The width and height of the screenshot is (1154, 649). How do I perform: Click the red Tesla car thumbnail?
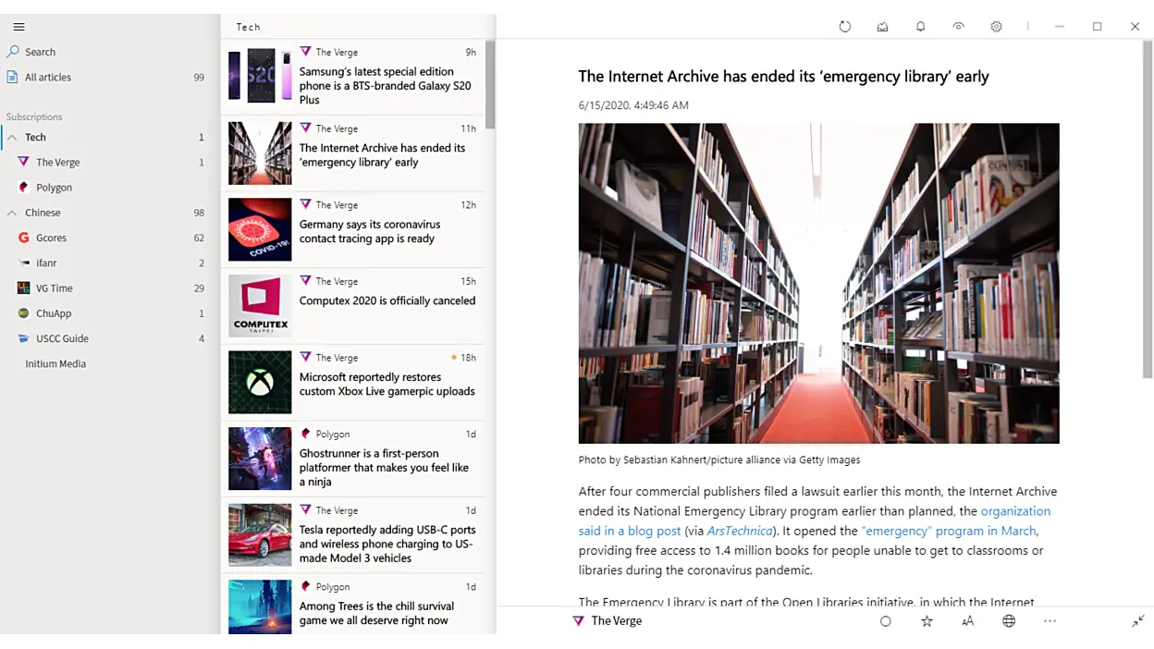click(x=260, y=535)
